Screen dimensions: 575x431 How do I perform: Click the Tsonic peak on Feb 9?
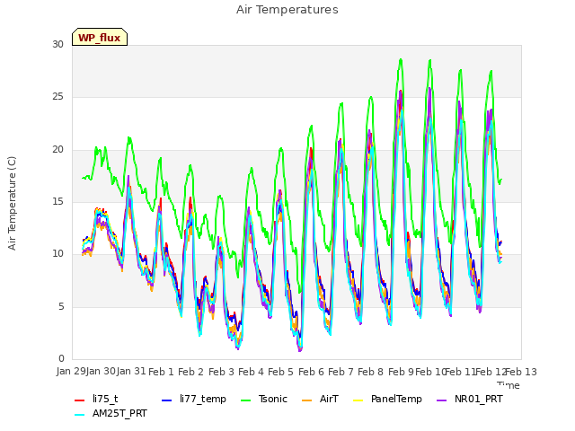point(401,59)
